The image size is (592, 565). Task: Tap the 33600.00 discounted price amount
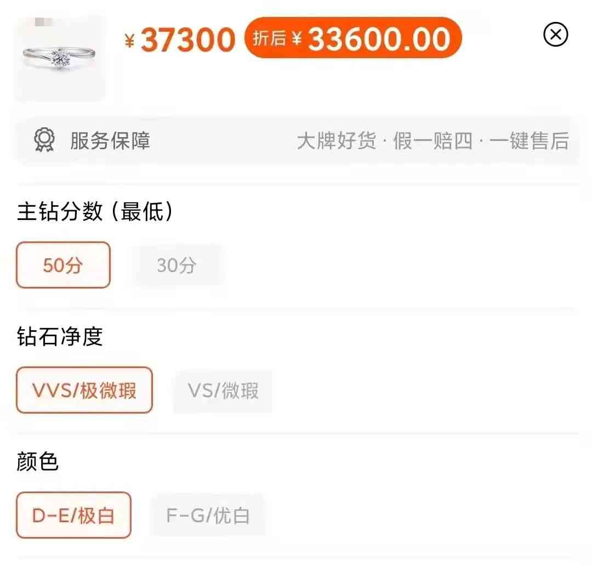click(x=379, y=39)
